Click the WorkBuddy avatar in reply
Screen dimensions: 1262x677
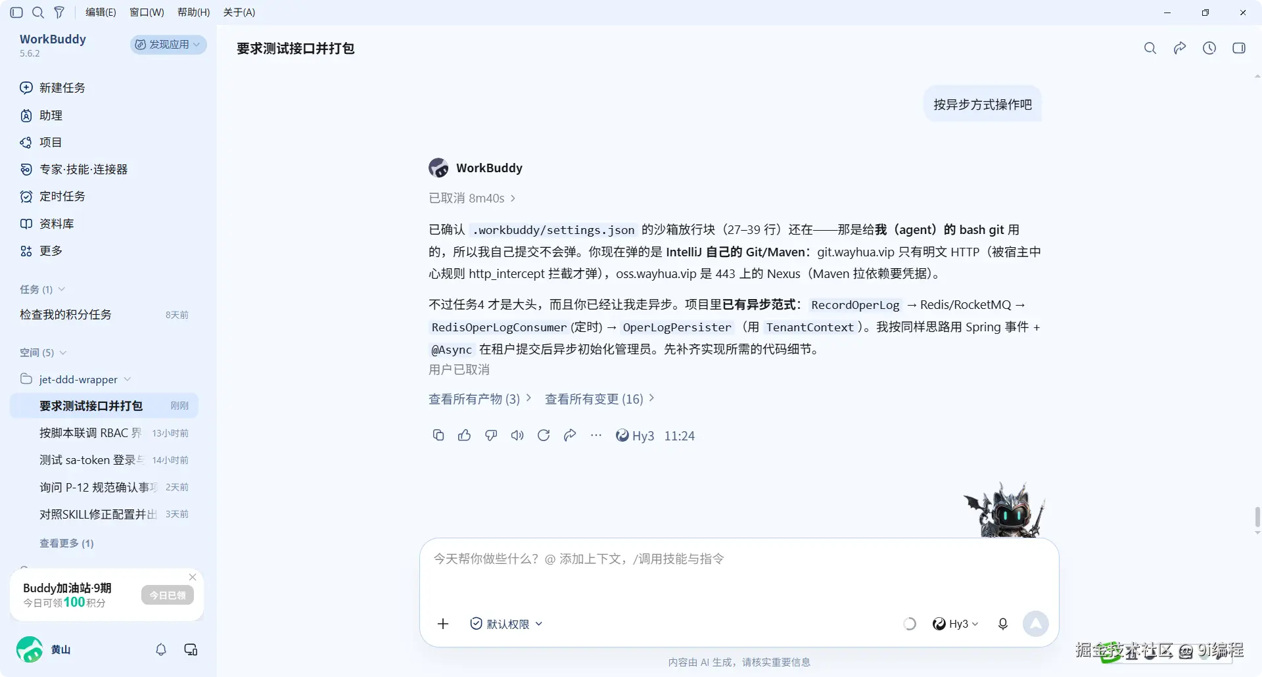pos(438,168)
